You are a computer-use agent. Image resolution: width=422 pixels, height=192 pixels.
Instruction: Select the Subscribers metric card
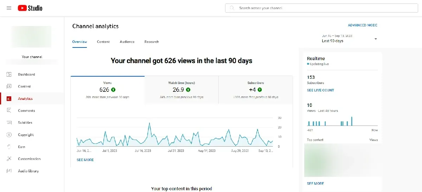click(x=256, y=90)
